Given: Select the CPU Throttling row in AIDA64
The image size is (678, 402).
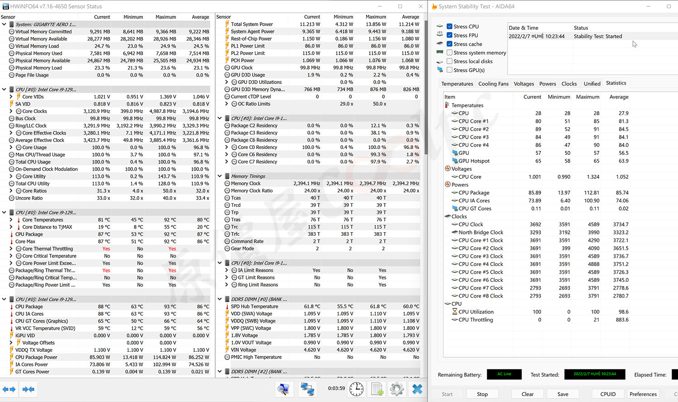Looking at the screenshot, I should pyautogui.click(x=537, y=320).
